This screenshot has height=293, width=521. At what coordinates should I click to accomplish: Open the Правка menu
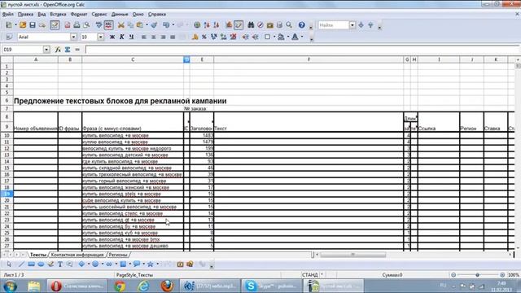(25, 15)
